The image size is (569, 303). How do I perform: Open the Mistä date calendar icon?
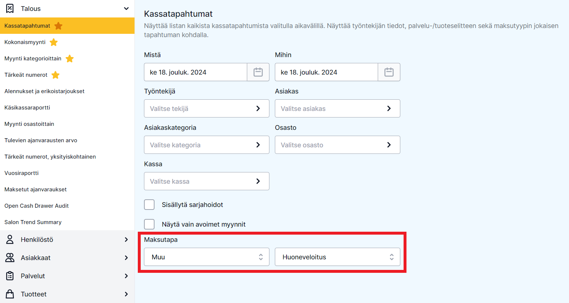click(x=258, y=72)
